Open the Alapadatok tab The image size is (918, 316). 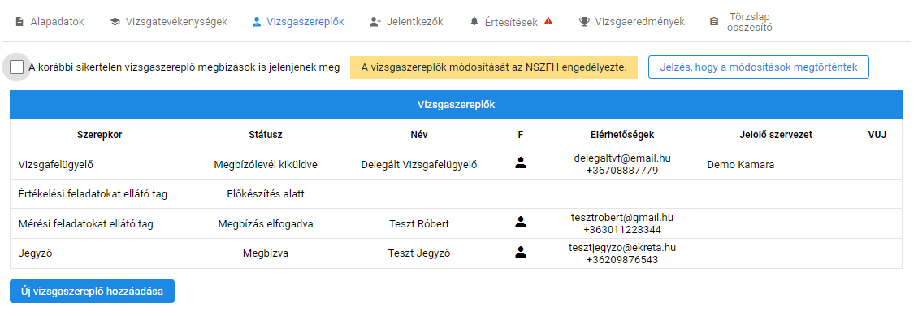[x=50, y=22]
